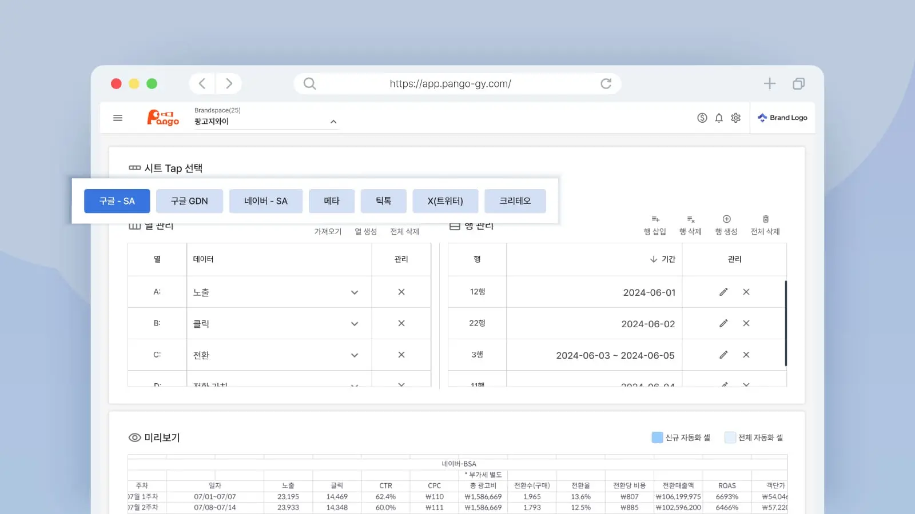915x514 pixels.
Task: Open the notifications bell
Action: point(719,118)
